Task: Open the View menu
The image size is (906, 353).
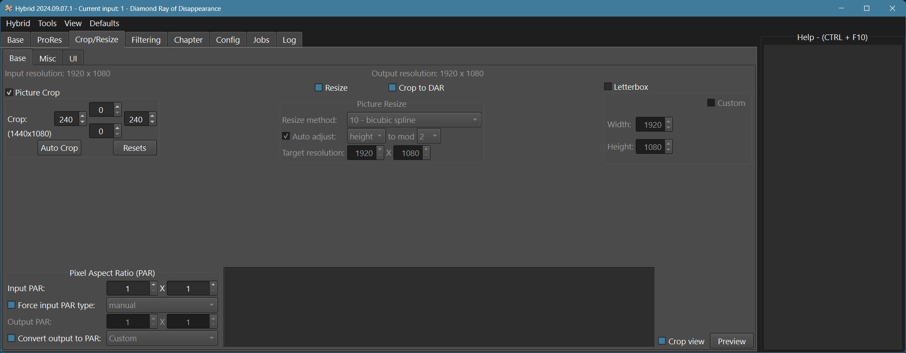Action: pos(73,23)
